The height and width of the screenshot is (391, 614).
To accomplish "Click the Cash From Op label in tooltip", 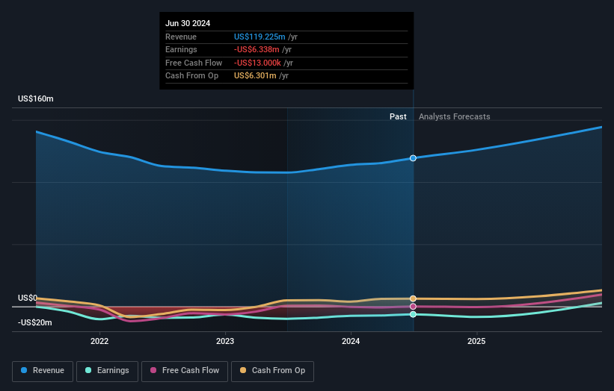I will 192,76.
